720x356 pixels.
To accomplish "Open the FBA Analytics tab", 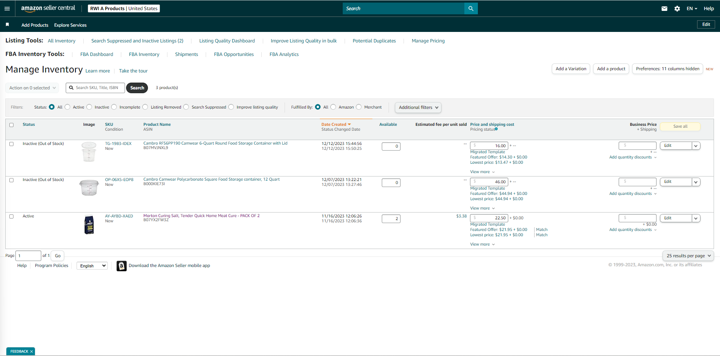I will coord(284,54).
